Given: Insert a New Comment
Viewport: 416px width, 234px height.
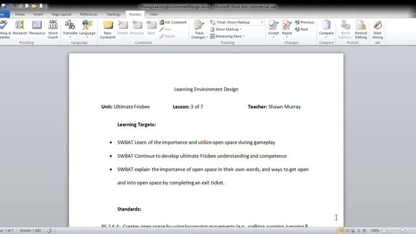Looking at the screenshot, I should [107, 29].
